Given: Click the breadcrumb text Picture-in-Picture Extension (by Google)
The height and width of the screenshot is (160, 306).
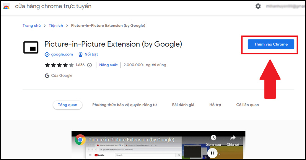Looking at the screenshot, I should coord(108,26).
